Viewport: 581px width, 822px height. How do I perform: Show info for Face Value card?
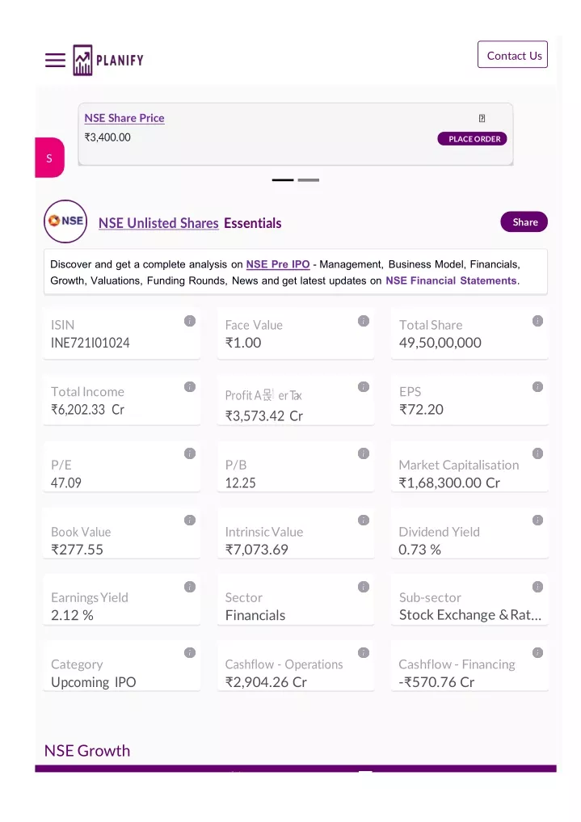[364, 321]
